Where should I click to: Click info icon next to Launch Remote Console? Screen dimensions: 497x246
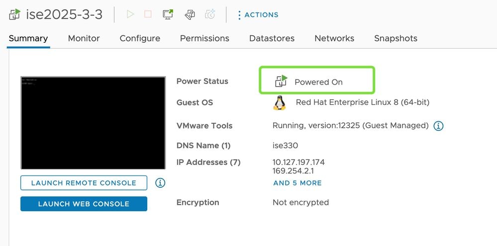pyautogui.click(x=160, y=183)
